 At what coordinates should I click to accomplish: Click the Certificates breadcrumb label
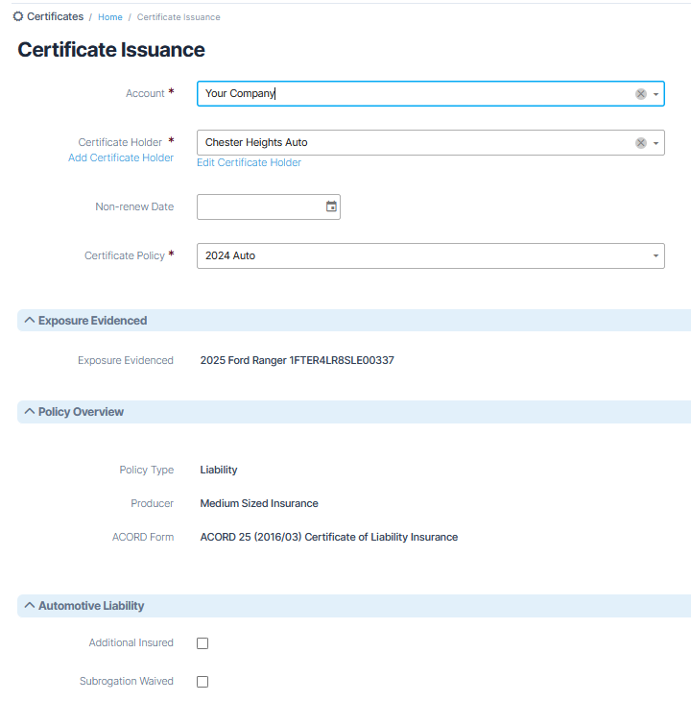point(55,17)
